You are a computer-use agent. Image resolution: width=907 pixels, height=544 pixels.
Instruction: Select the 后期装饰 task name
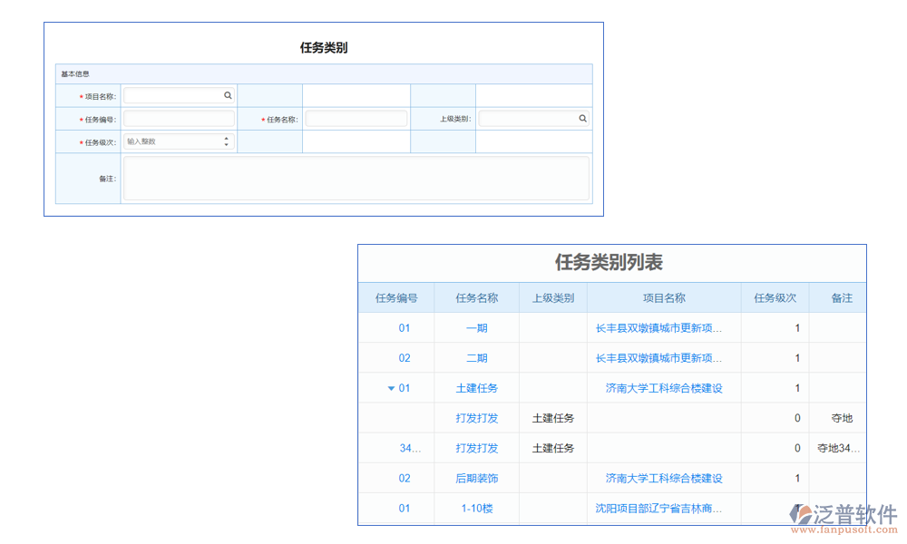[476, 478]
